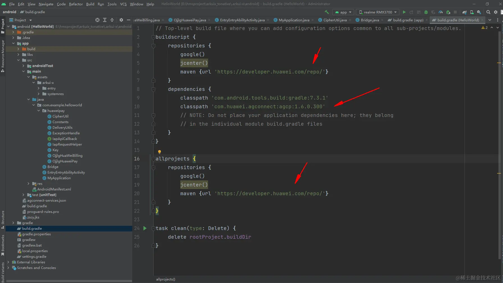Click Expand All in Project panel
The image size is (503, 283).
[x=105, y=20]
